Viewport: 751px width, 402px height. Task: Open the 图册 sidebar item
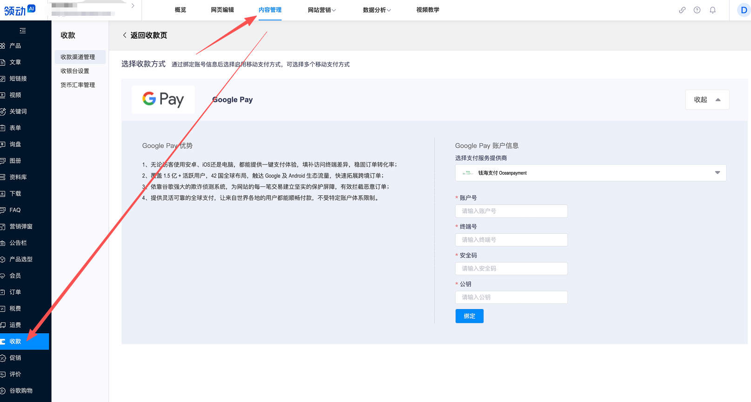15,161
